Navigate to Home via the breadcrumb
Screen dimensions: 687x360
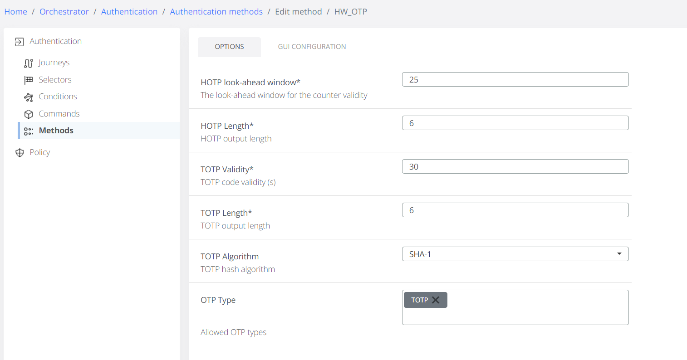15,11
